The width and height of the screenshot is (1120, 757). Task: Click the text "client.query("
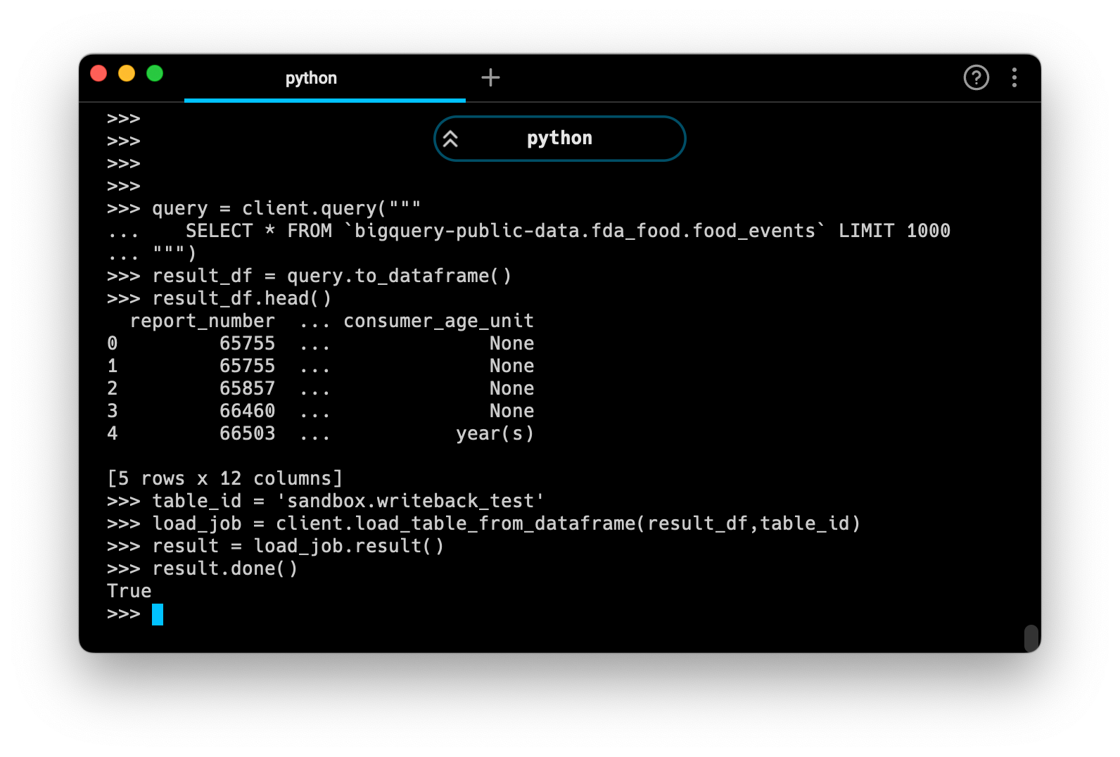(315, 208)
